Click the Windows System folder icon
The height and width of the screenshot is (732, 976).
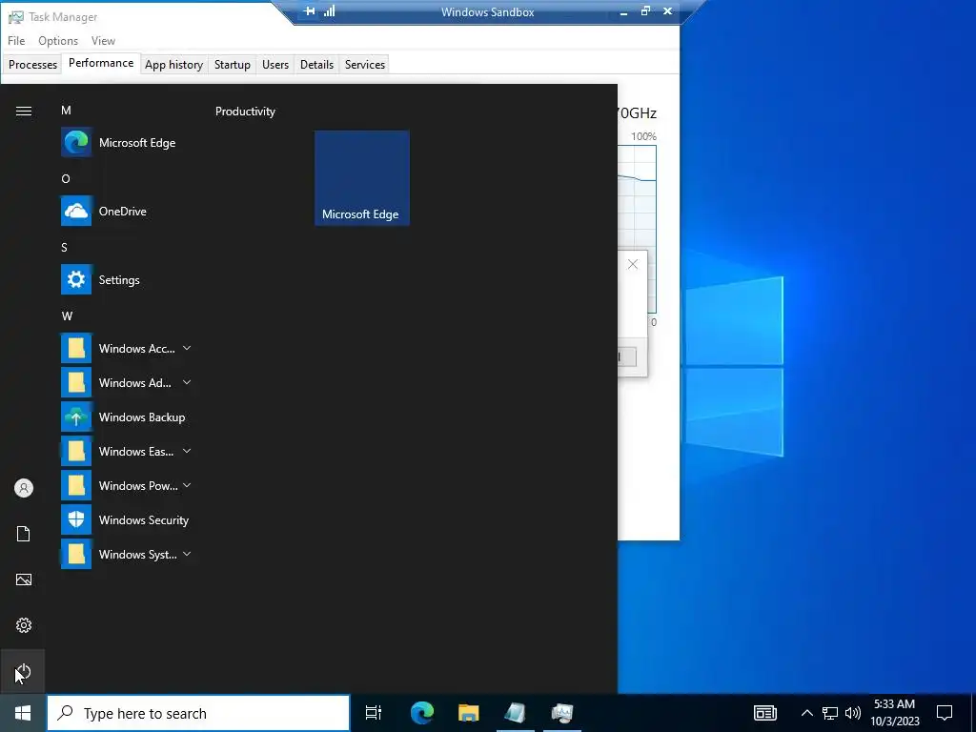(x=76, y=554)
